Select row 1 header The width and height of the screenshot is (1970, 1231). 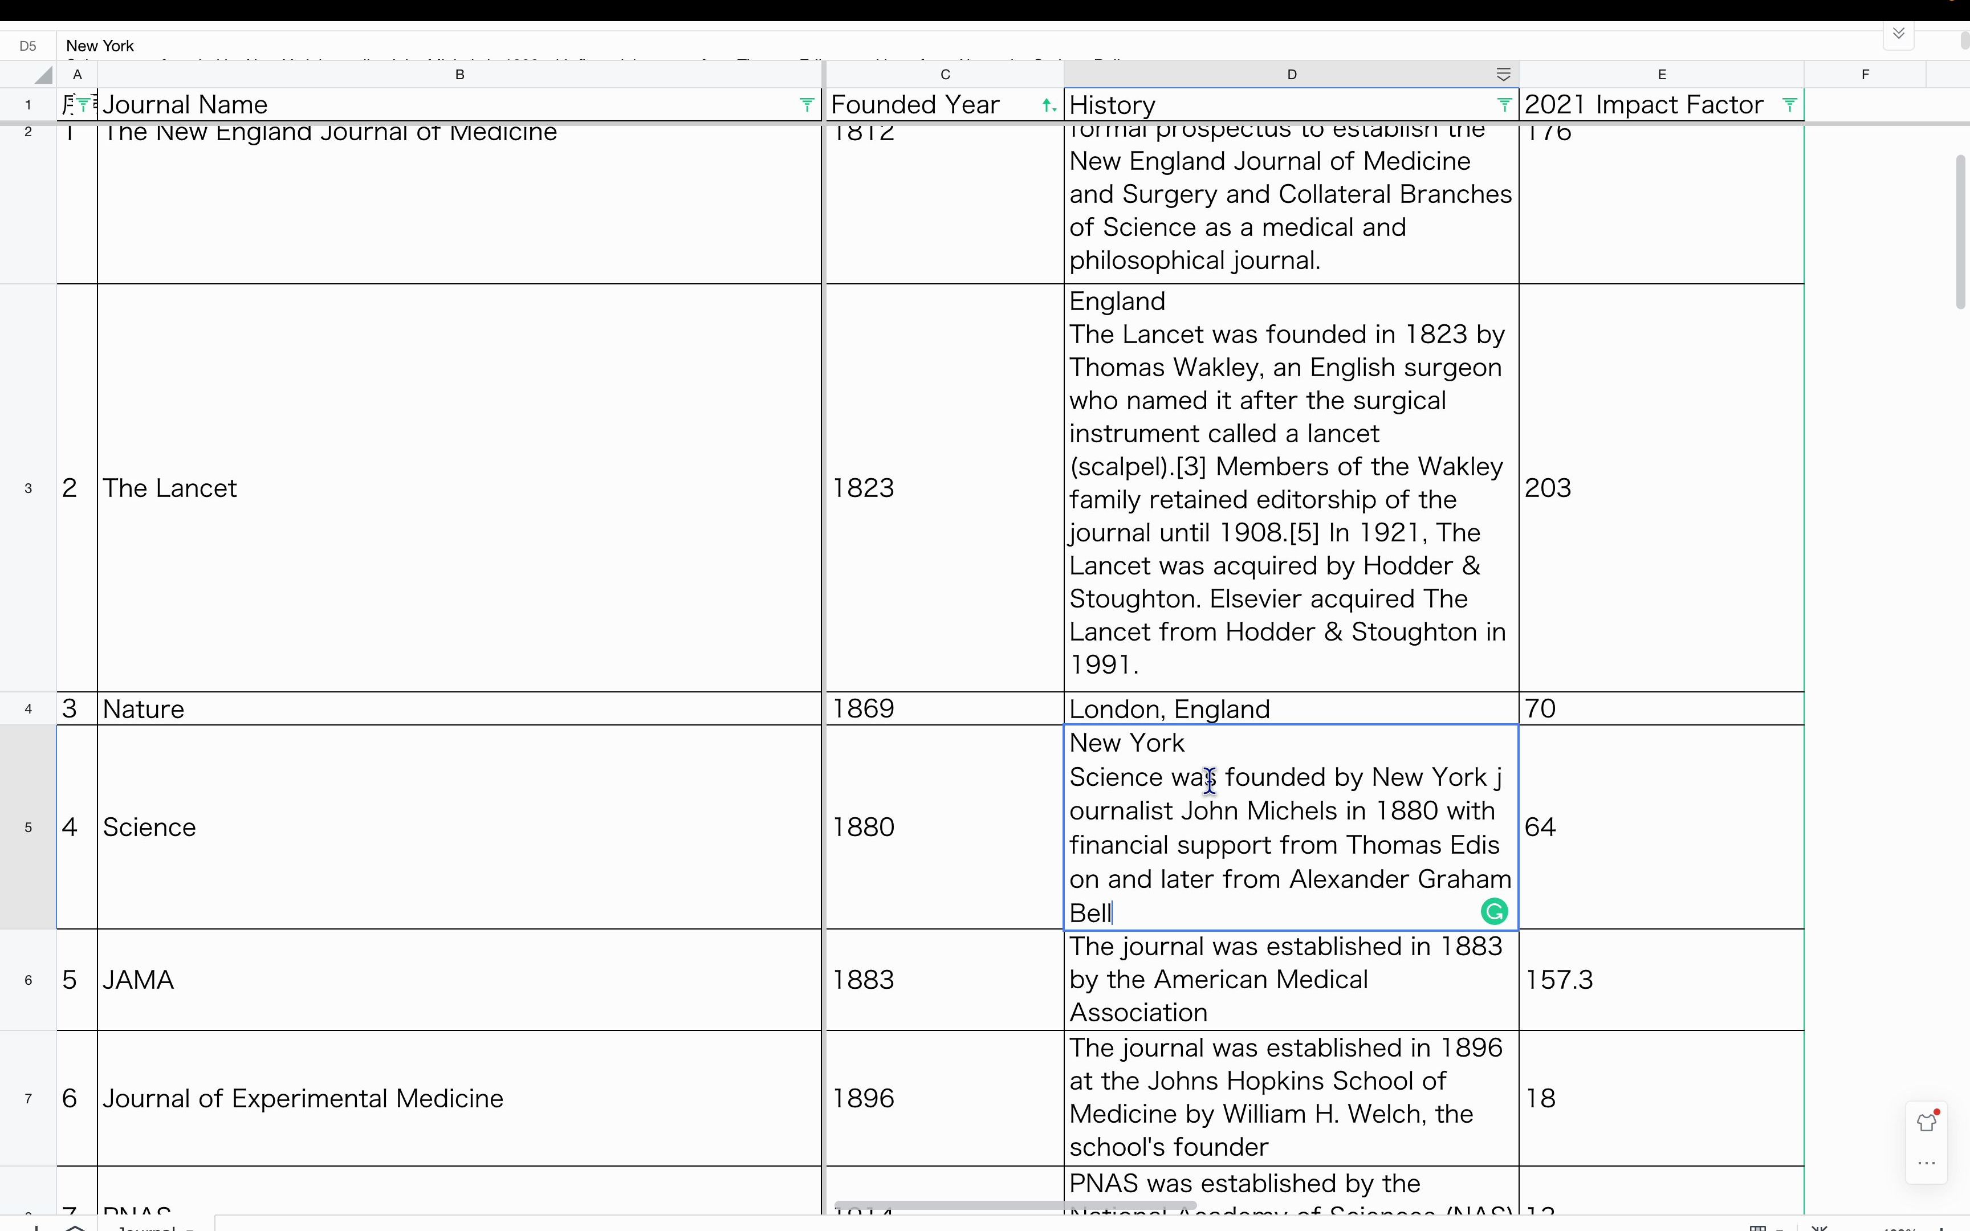[x=29, y=105]
